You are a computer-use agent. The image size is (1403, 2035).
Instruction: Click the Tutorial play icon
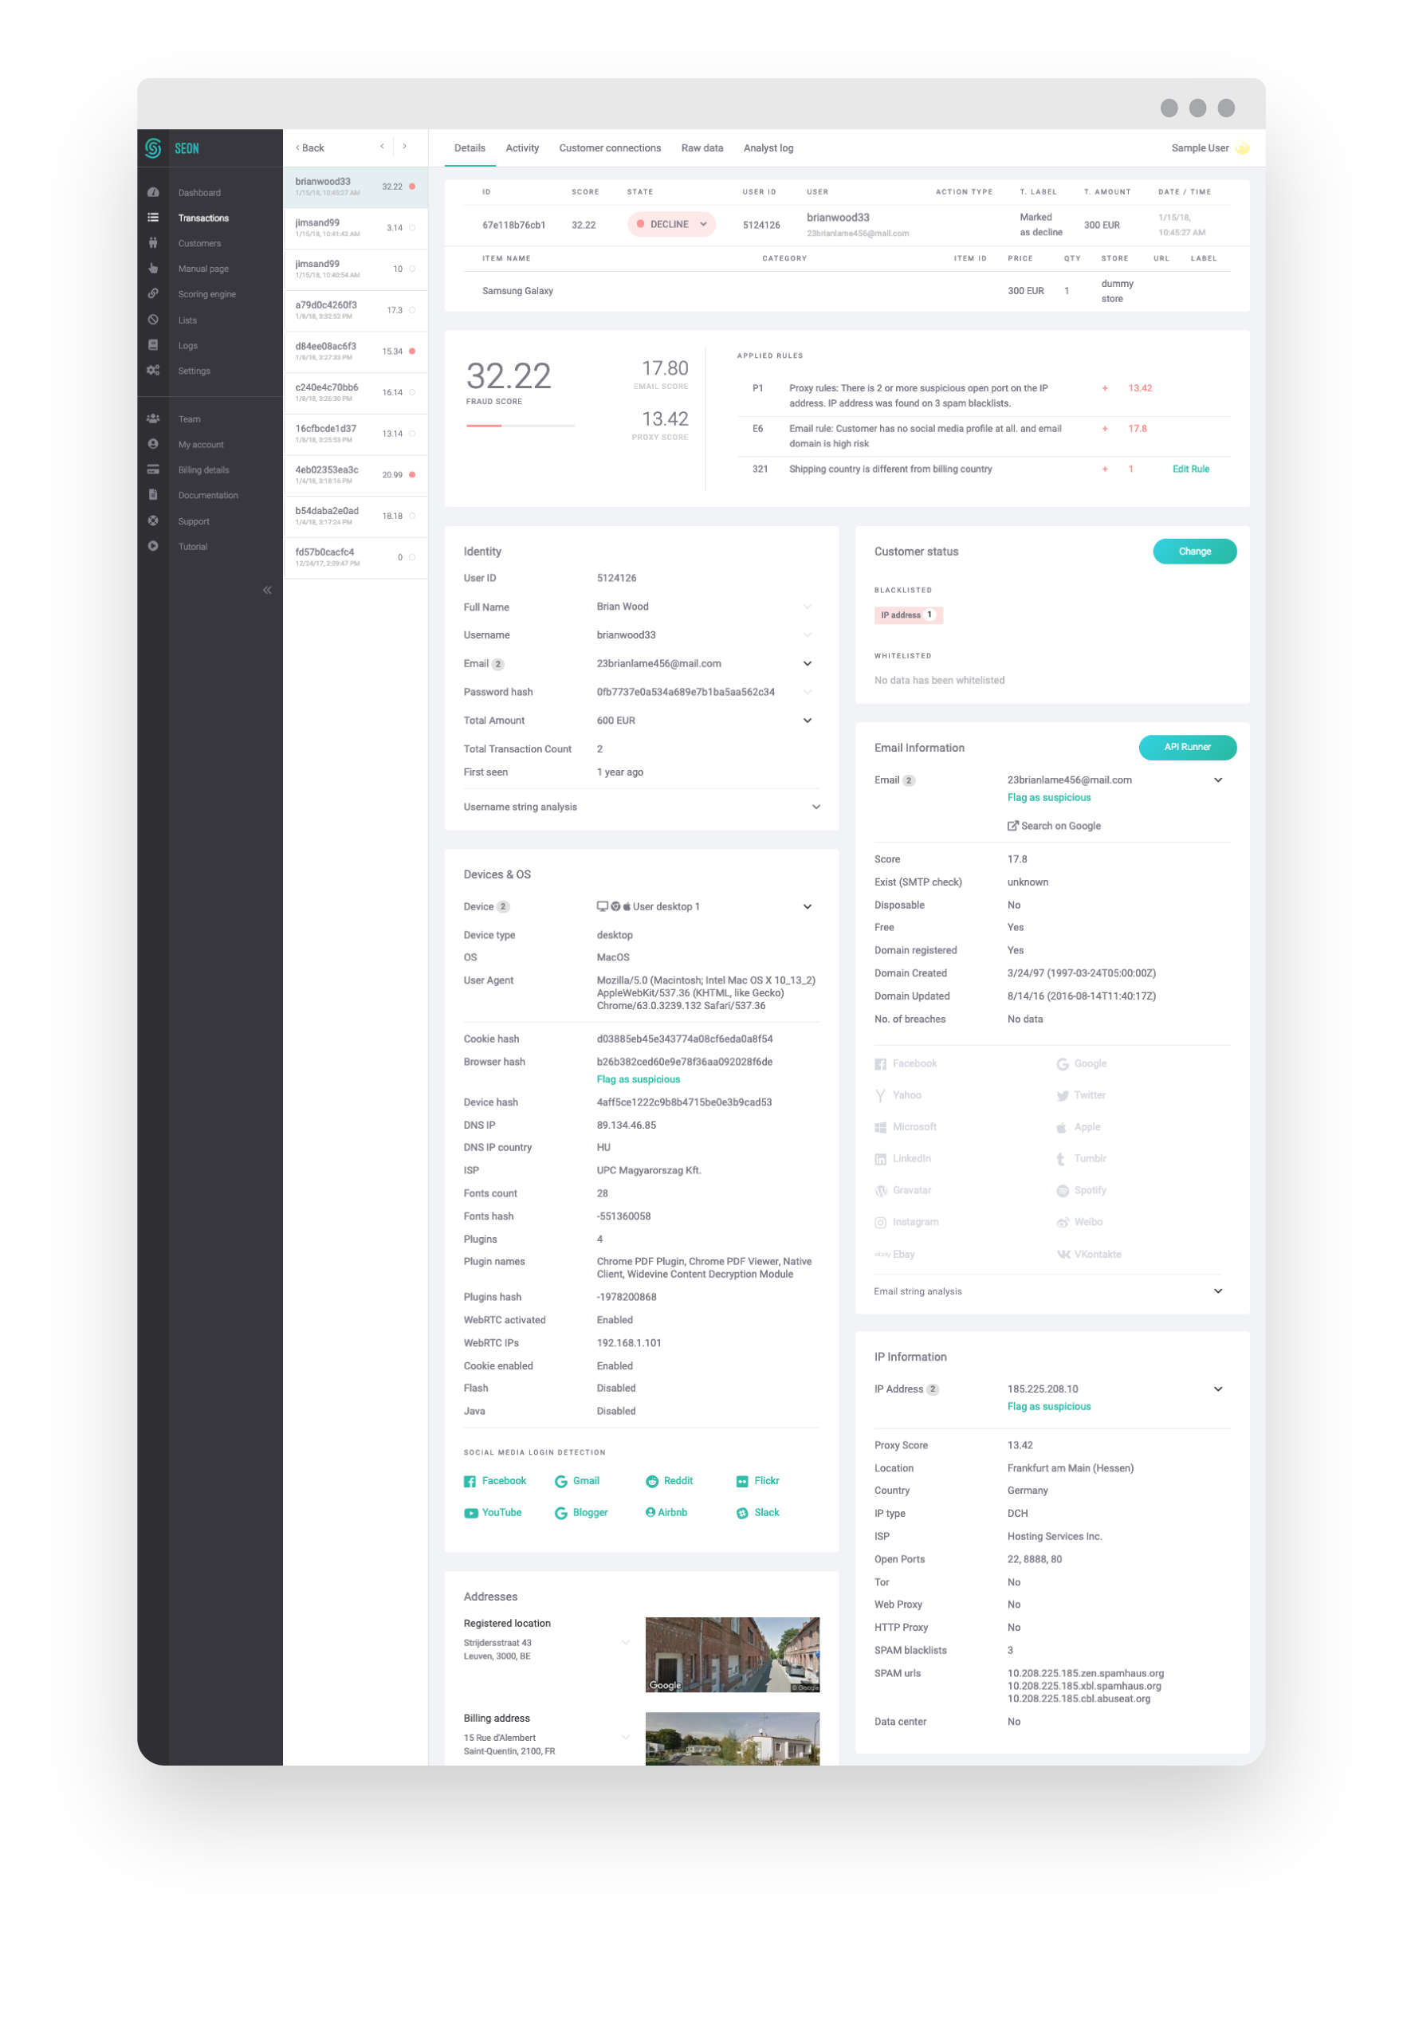point(153,547)
